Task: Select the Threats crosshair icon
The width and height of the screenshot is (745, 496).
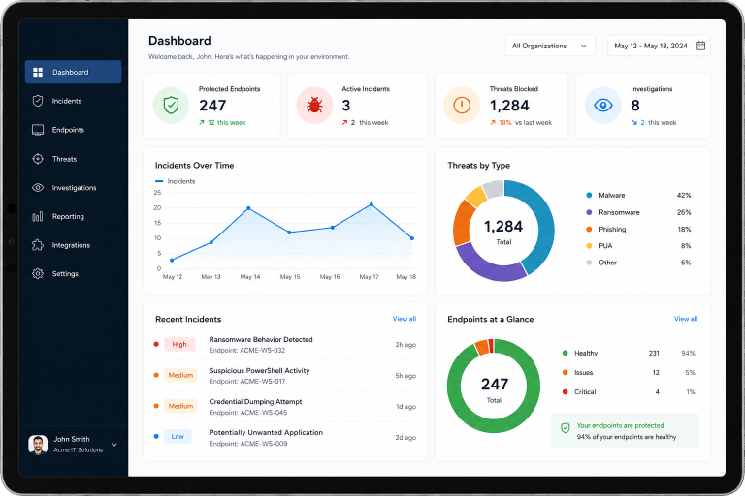Action: pyautogui.click(x=38, y=159)
